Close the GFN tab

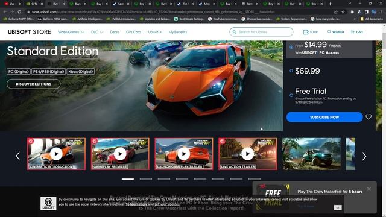tap(42, 4)
